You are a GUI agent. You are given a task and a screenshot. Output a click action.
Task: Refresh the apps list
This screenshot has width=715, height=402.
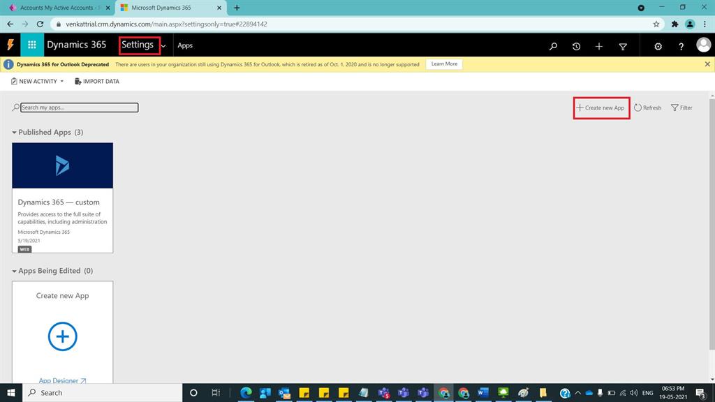pyautogui.click(x=647, y=107)
